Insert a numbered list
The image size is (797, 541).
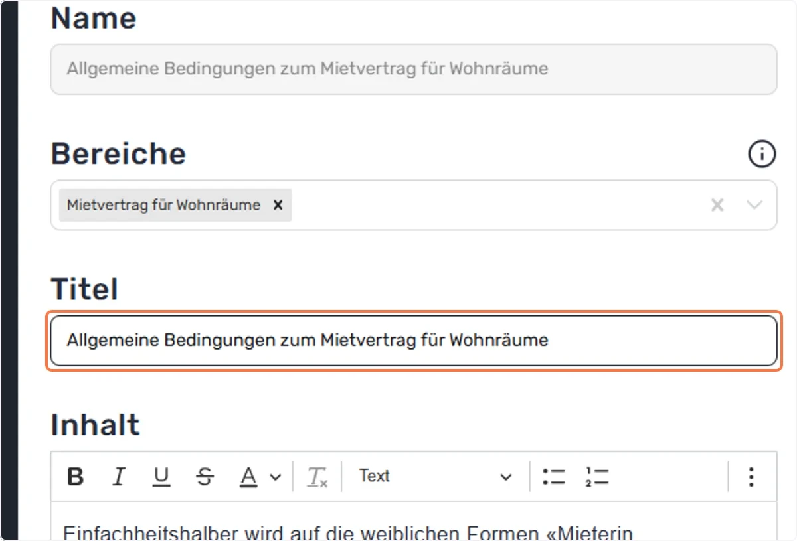597,477
